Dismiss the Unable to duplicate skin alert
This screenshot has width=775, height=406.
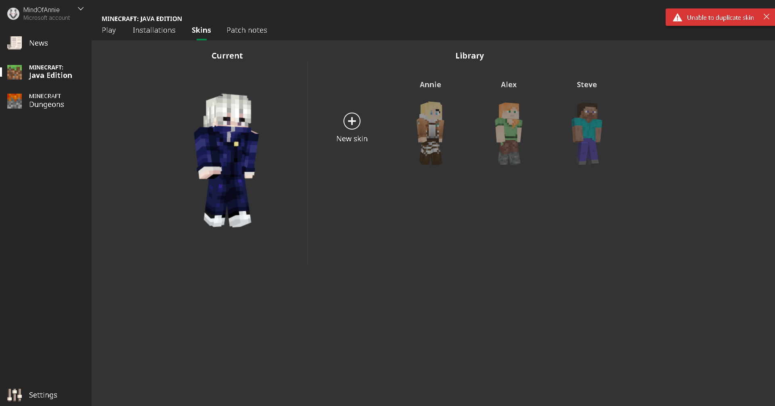point(767,17)
